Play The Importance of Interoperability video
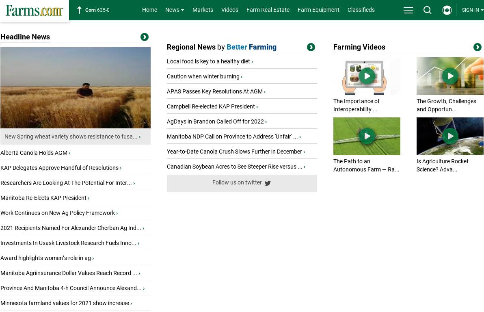 pos(367,76)
